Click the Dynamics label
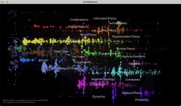Viewport: 181px width, 106px height. pos(99,97)
